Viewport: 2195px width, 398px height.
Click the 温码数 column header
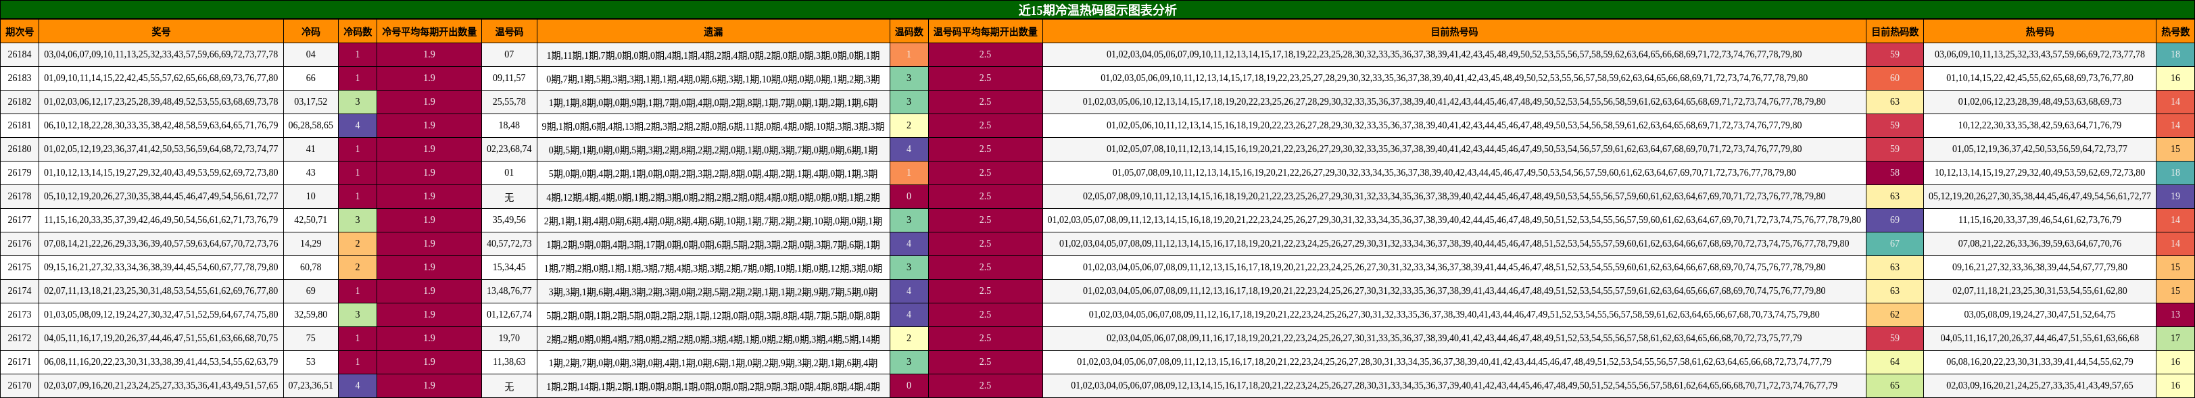pos(909,32)
